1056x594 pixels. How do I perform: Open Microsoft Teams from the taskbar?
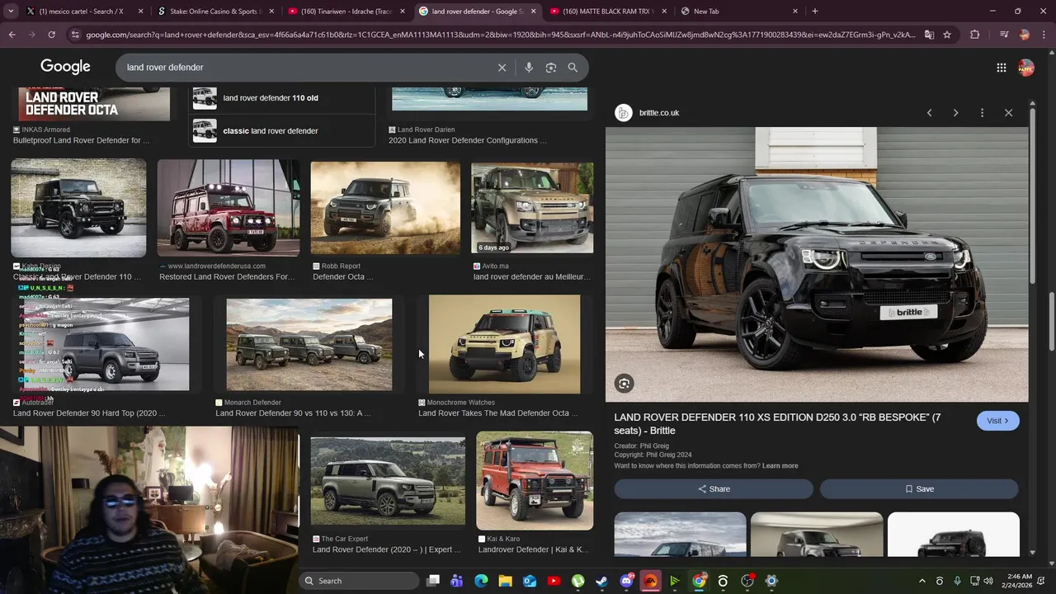click(x=457, y=581)
